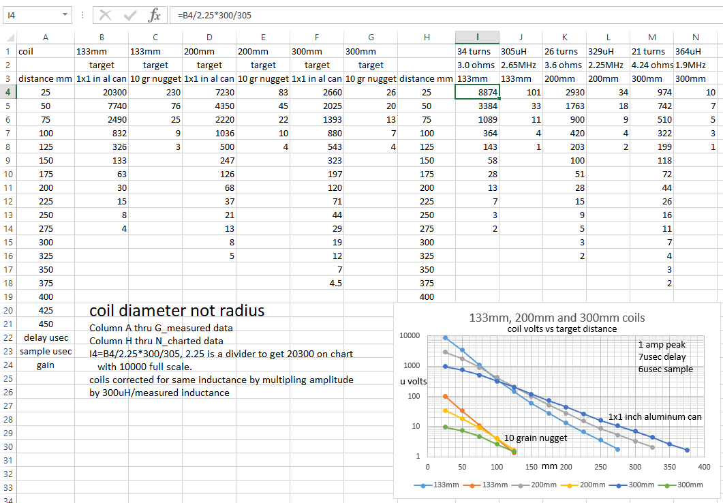Viewport: 723px width, 503px height.
Task: Select the column N header
Action: 695,37
